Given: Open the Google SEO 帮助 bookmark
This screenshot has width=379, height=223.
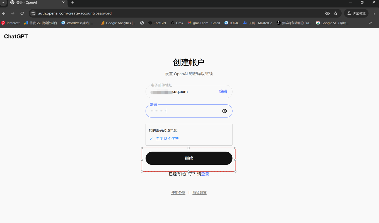Looking at the screenshot, I should click(332, 23).
